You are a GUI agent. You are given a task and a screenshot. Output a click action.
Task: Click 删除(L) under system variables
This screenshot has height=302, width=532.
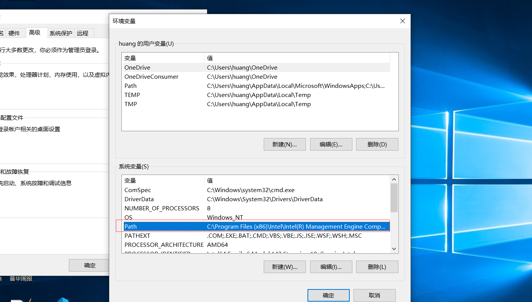point(377,267)
